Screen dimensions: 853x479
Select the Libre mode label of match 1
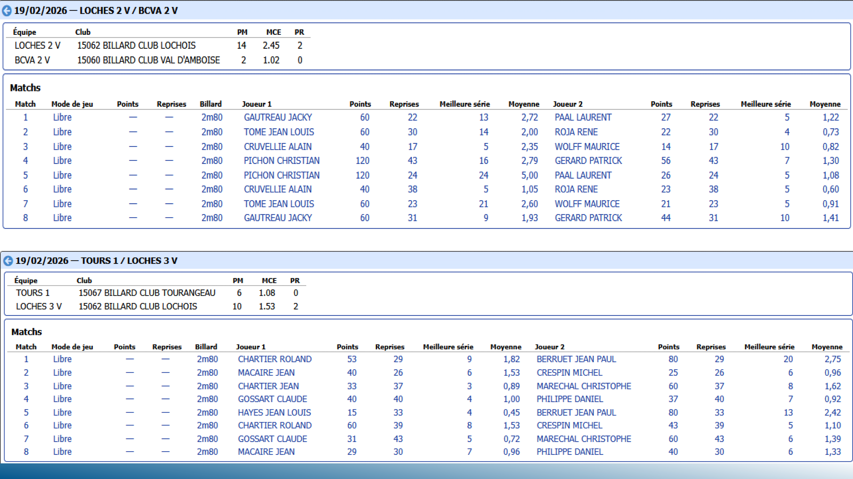[62, 117]
